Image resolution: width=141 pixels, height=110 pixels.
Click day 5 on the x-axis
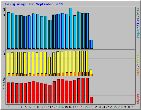(26, 107)
